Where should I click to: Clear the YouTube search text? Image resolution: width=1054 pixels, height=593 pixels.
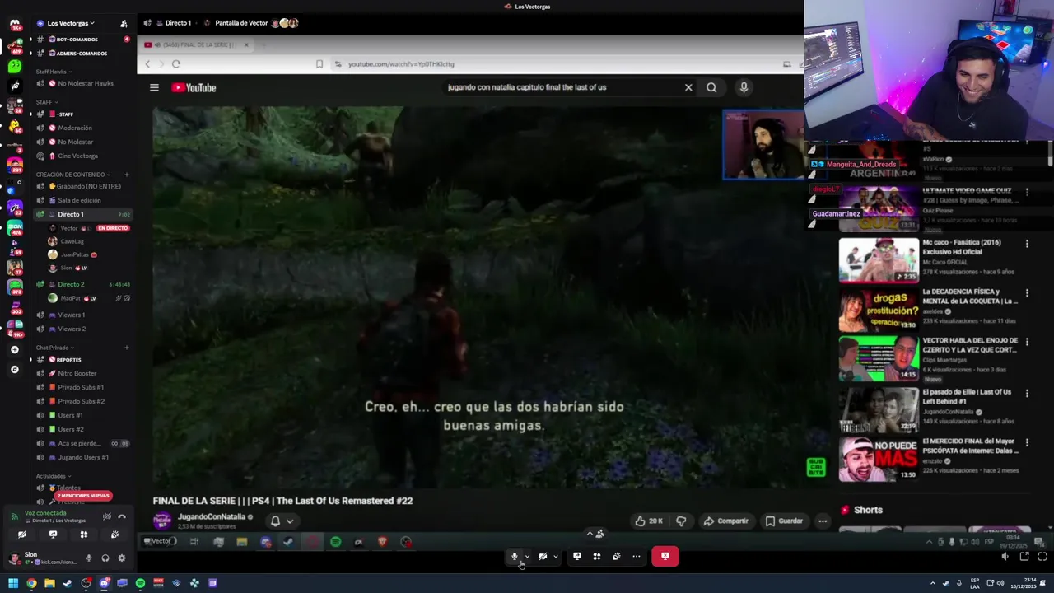click(x=688, y=87)
